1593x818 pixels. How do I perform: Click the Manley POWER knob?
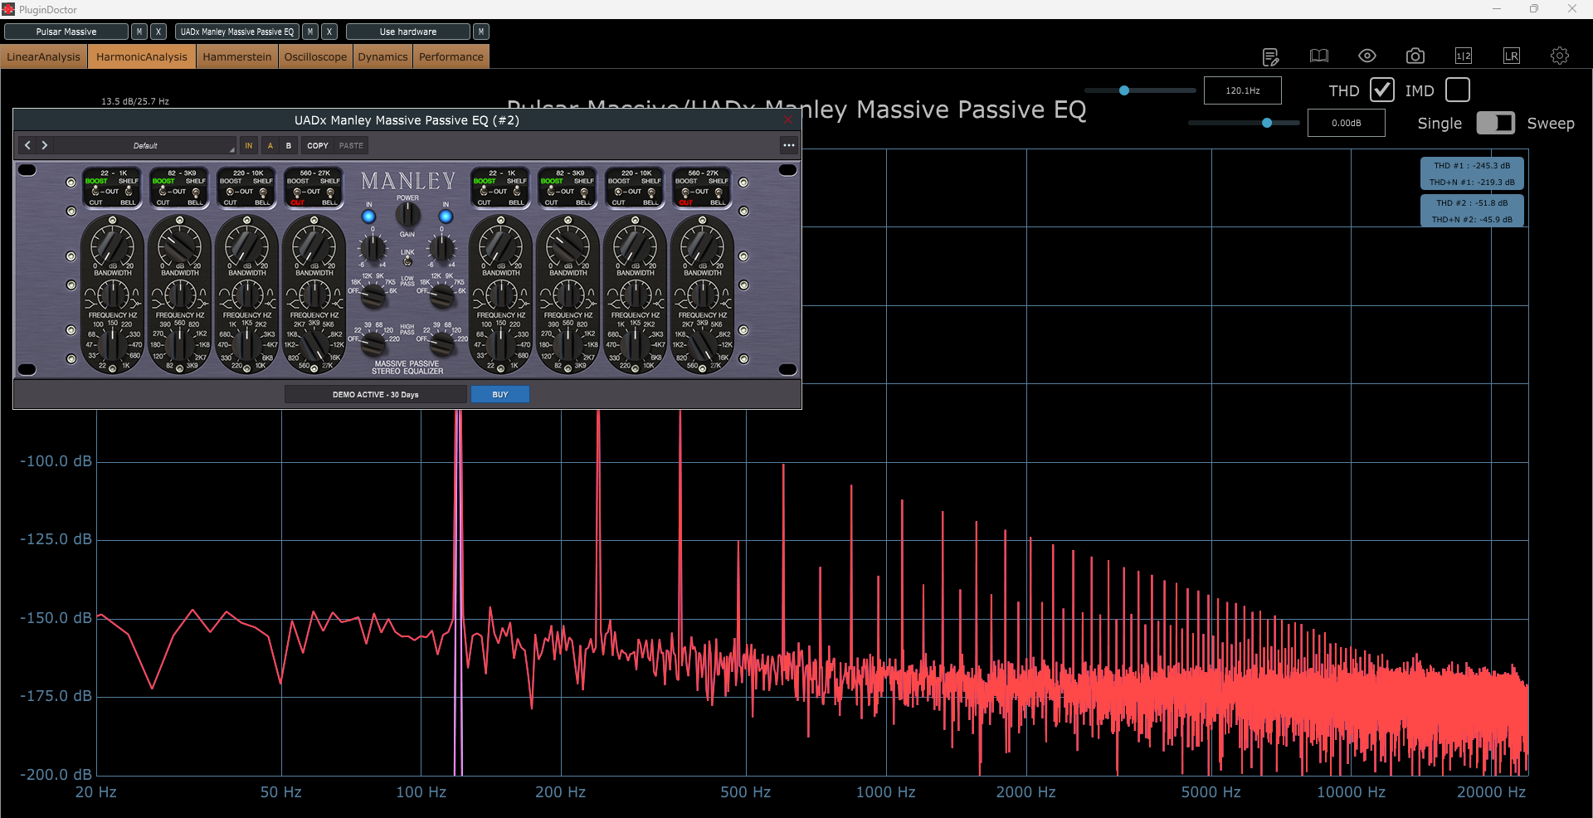tap(407, 215)
